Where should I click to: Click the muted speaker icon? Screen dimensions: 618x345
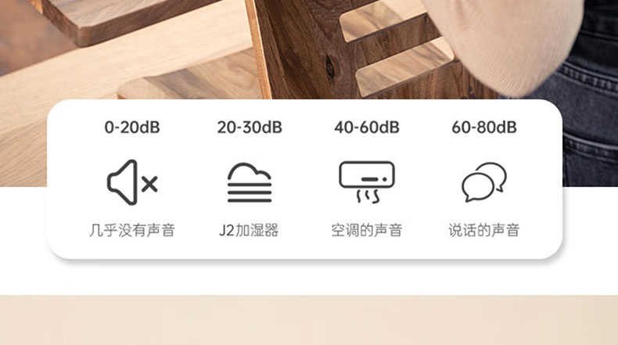pos(132,182)
